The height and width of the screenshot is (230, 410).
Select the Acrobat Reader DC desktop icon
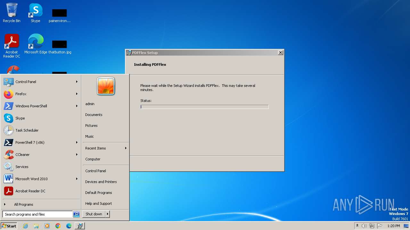12,46
